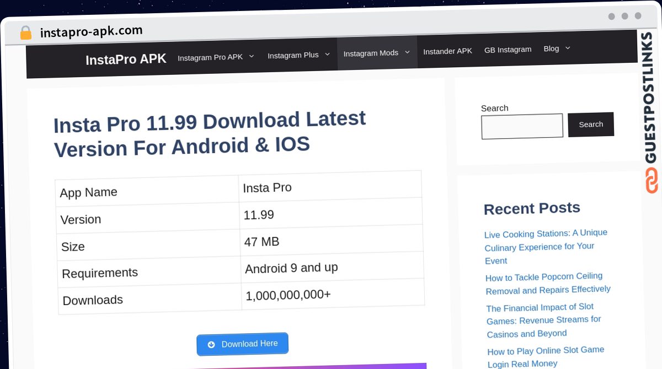Click the orange Guestpostlinks chain icon
662x369 pixels.
[652, 181]
